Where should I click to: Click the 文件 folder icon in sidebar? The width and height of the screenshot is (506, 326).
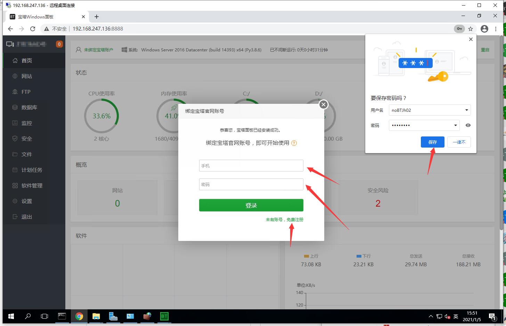tap(15, 154)
